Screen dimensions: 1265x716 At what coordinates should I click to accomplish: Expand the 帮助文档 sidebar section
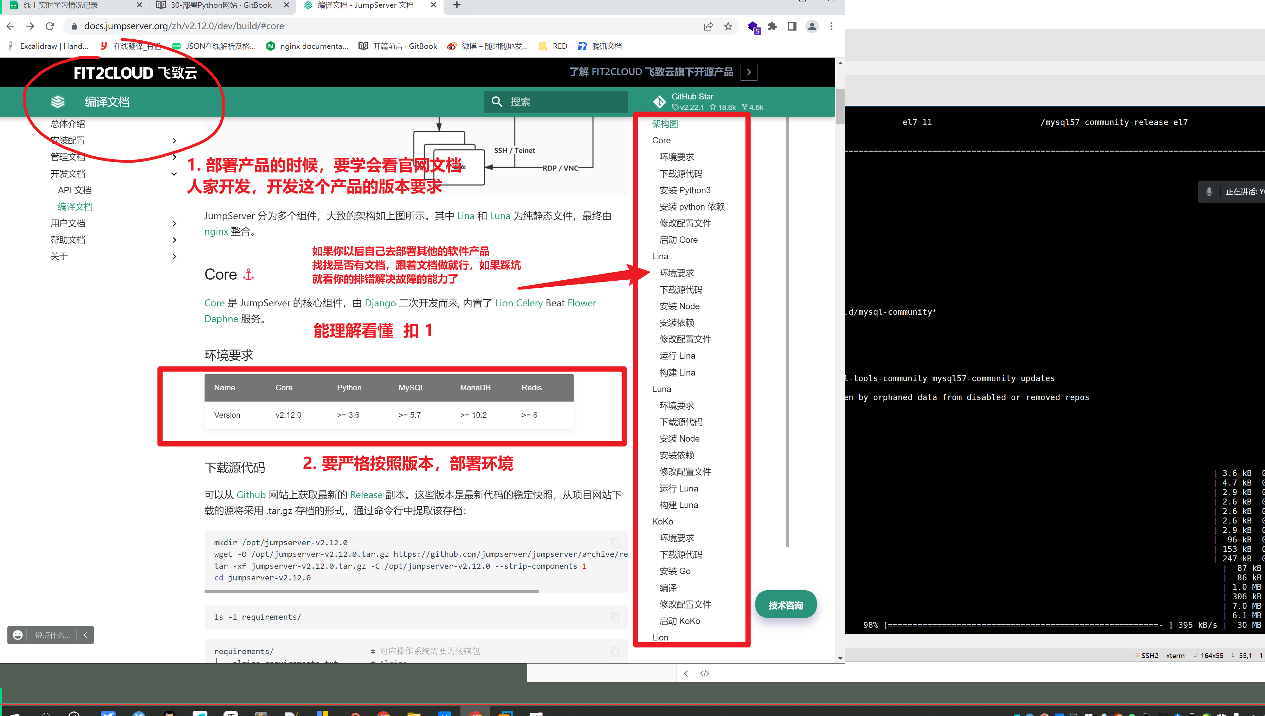click(x=174, y=240)
